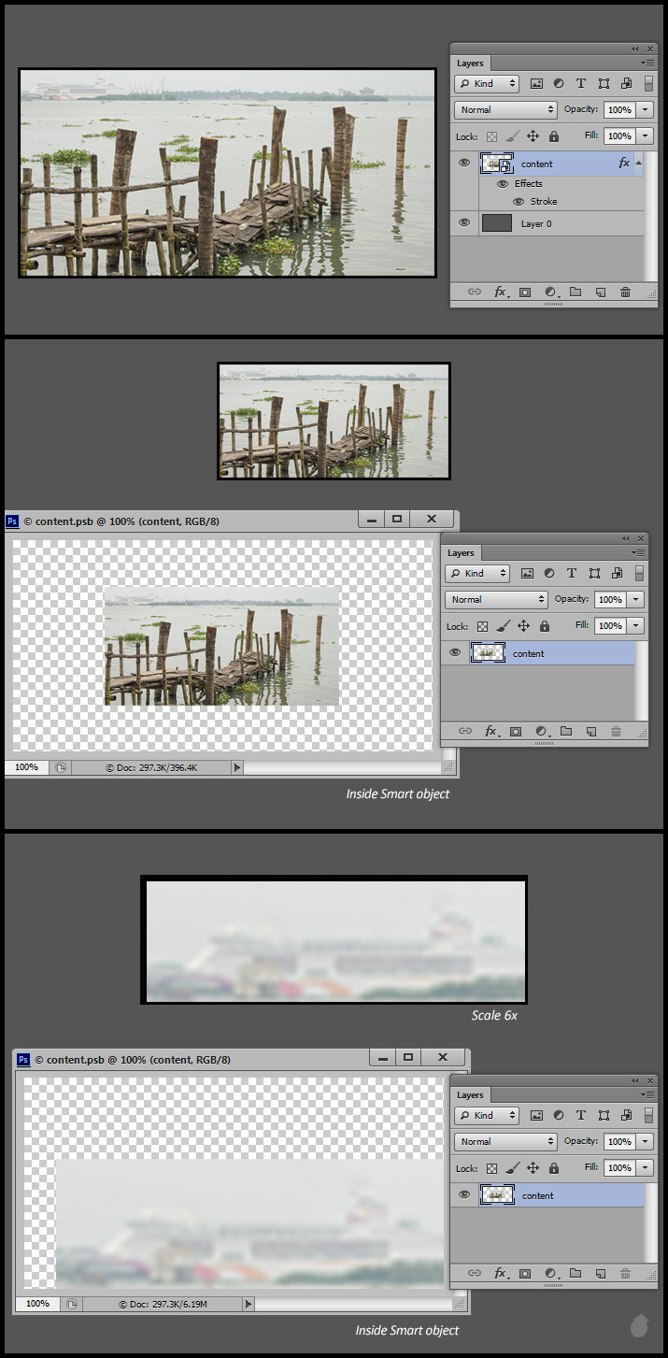Click create new layer icon below Layer 0

[601, 292]
